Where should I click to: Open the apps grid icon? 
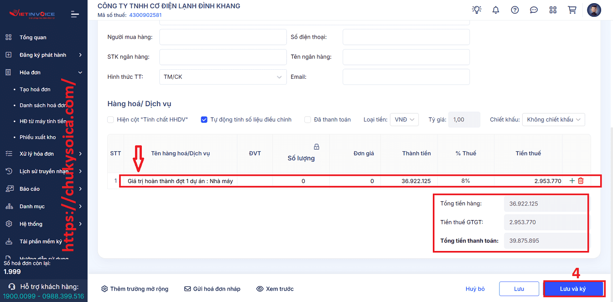[553, 10]
